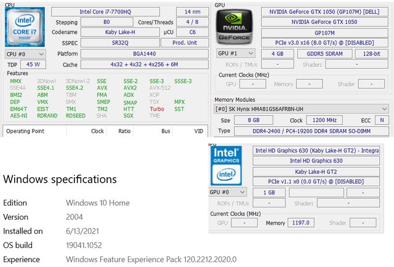The width and height of the screenshot is (394, 267).
Task: Click the B0 stepping value
Action: pos(107,22)
